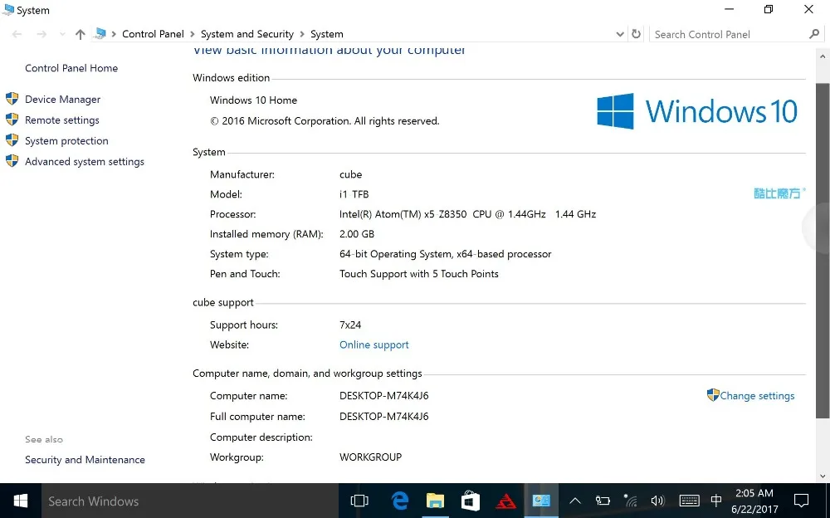Open the Windows Store taskbar icon
The image size is (830, 518).
pos(470,501)
